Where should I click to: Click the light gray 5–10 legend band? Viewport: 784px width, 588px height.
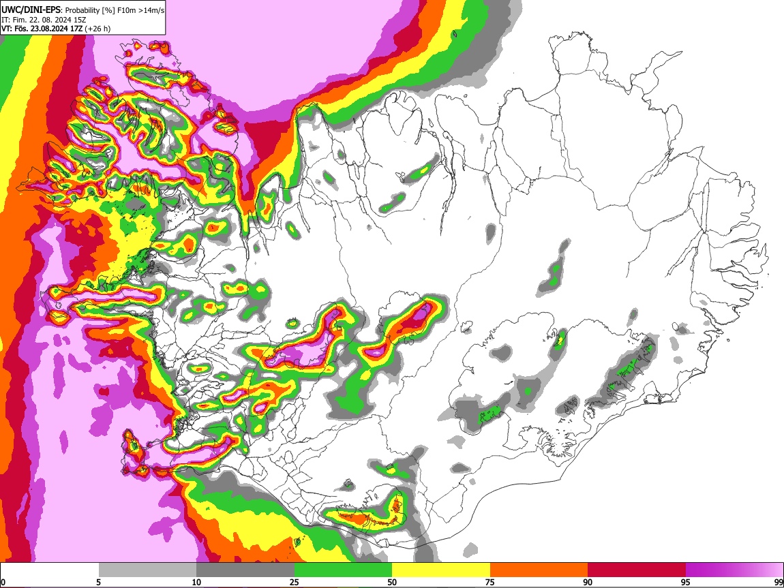click(x=147, y=570)
